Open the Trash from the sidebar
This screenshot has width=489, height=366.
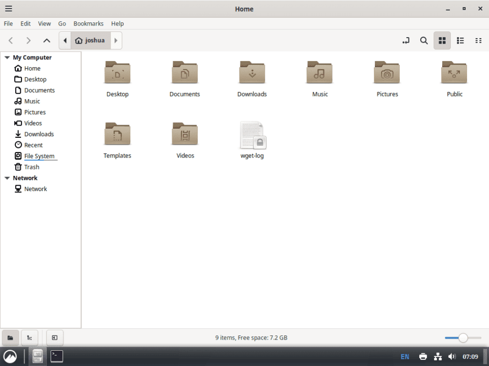pyautogui.click(x=31, y=167)
